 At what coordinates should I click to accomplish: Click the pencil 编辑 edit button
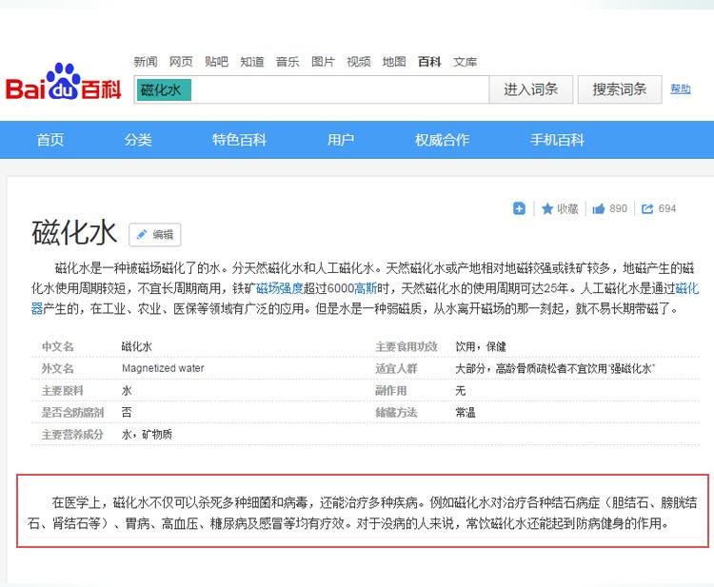(x=155, y=235)
